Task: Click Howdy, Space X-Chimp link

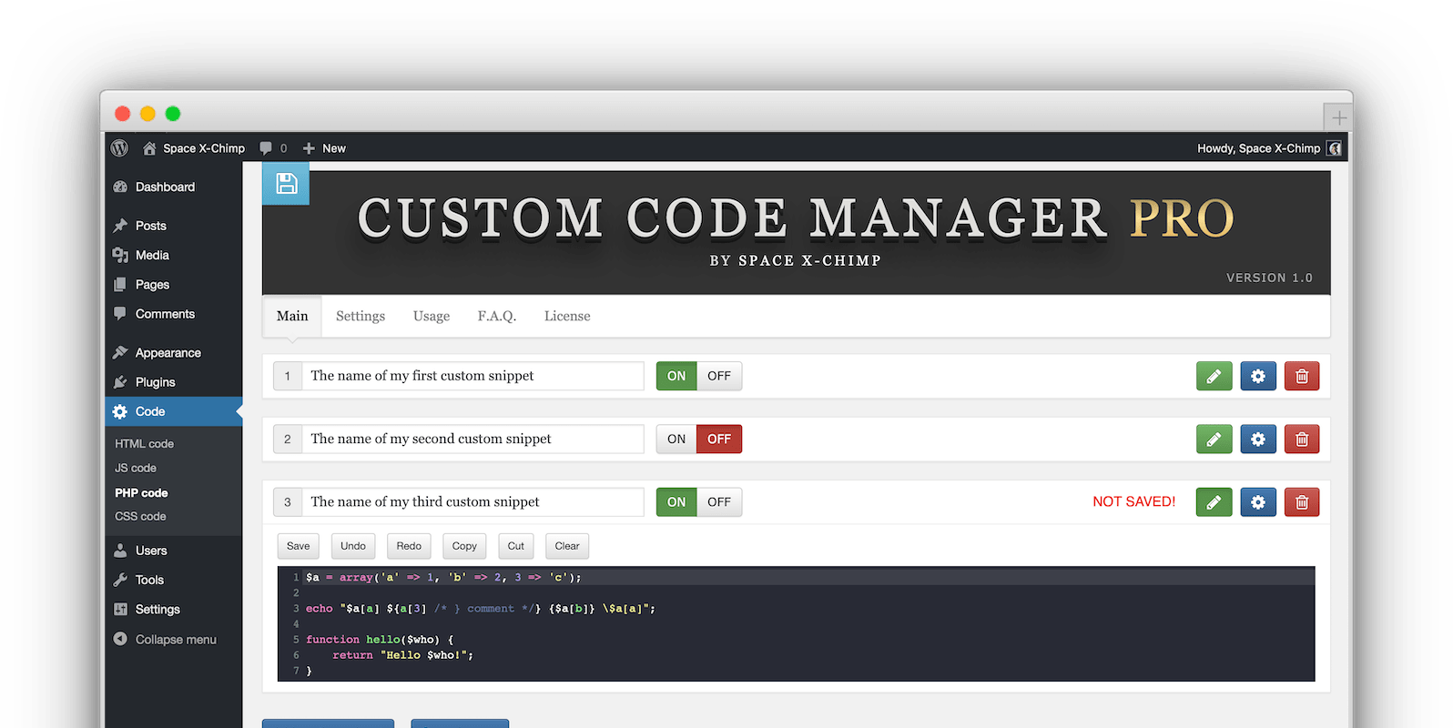Action: pos(1258,148)
